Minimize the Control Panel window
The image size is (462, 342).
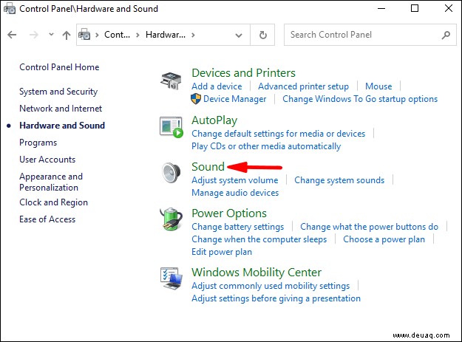pyautogui.click(x=381, y=8)
